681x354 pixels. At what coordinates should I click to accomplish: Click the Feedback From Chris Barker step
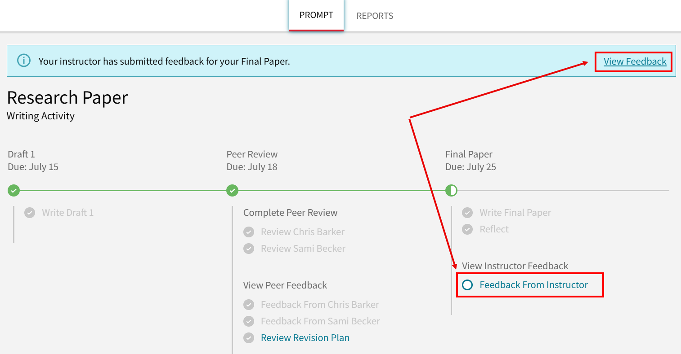(x=320, y=305)
